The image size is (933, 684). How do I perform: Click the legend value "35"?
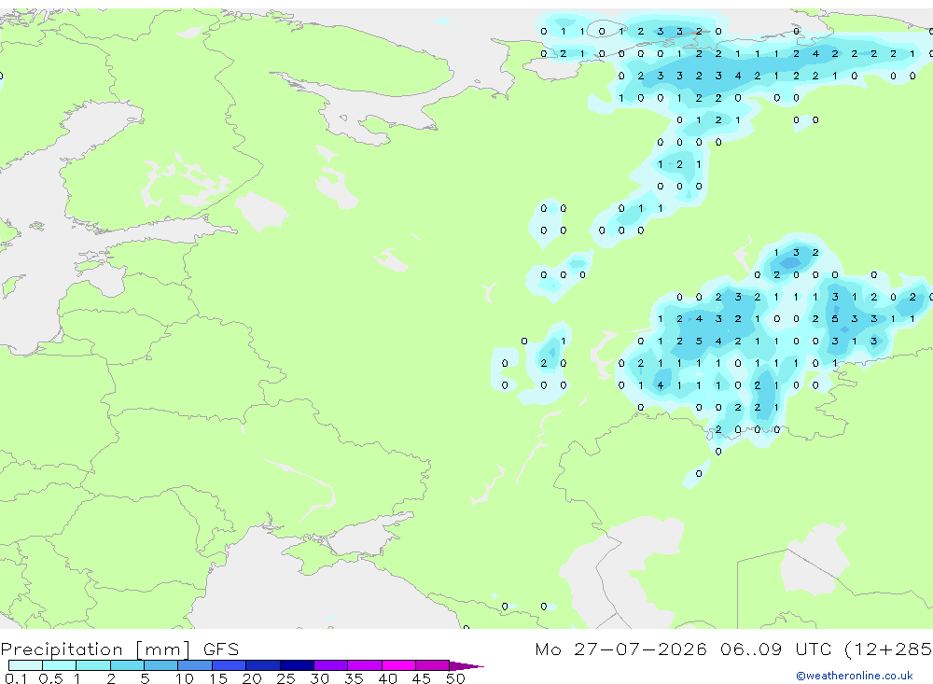354,678
